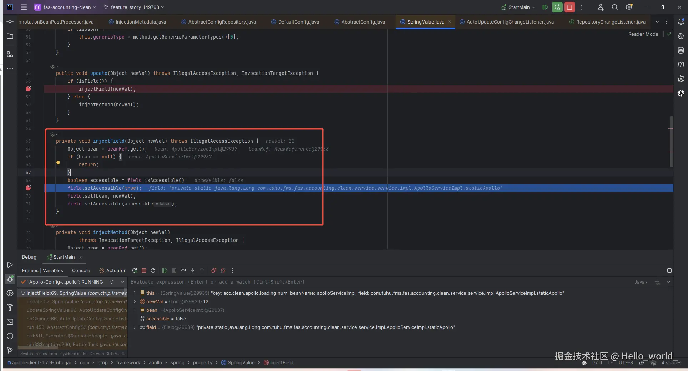Open the Problems tool window
This screenshot has height=371, width=688.
10,336
